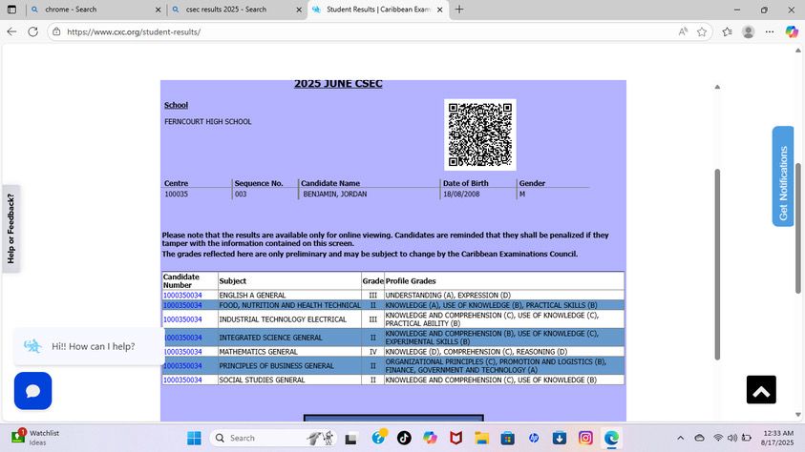
Task: Open candidate number link for Social Studies General
Action: coord(182,380)
